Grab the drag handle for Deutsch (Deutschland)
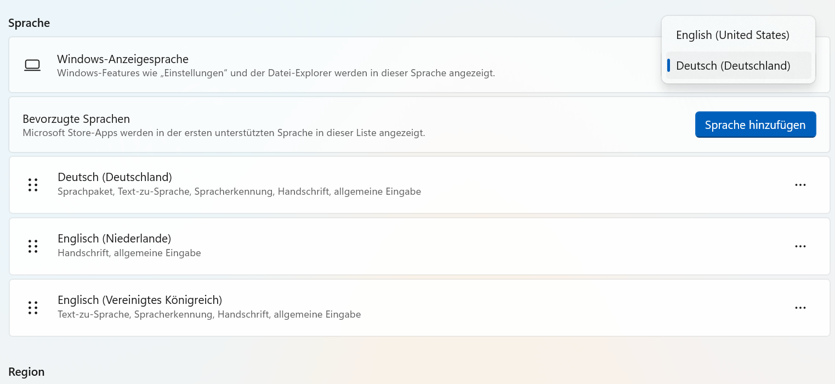Viewport: 835px width, 384px height. [x=33, y=185]
